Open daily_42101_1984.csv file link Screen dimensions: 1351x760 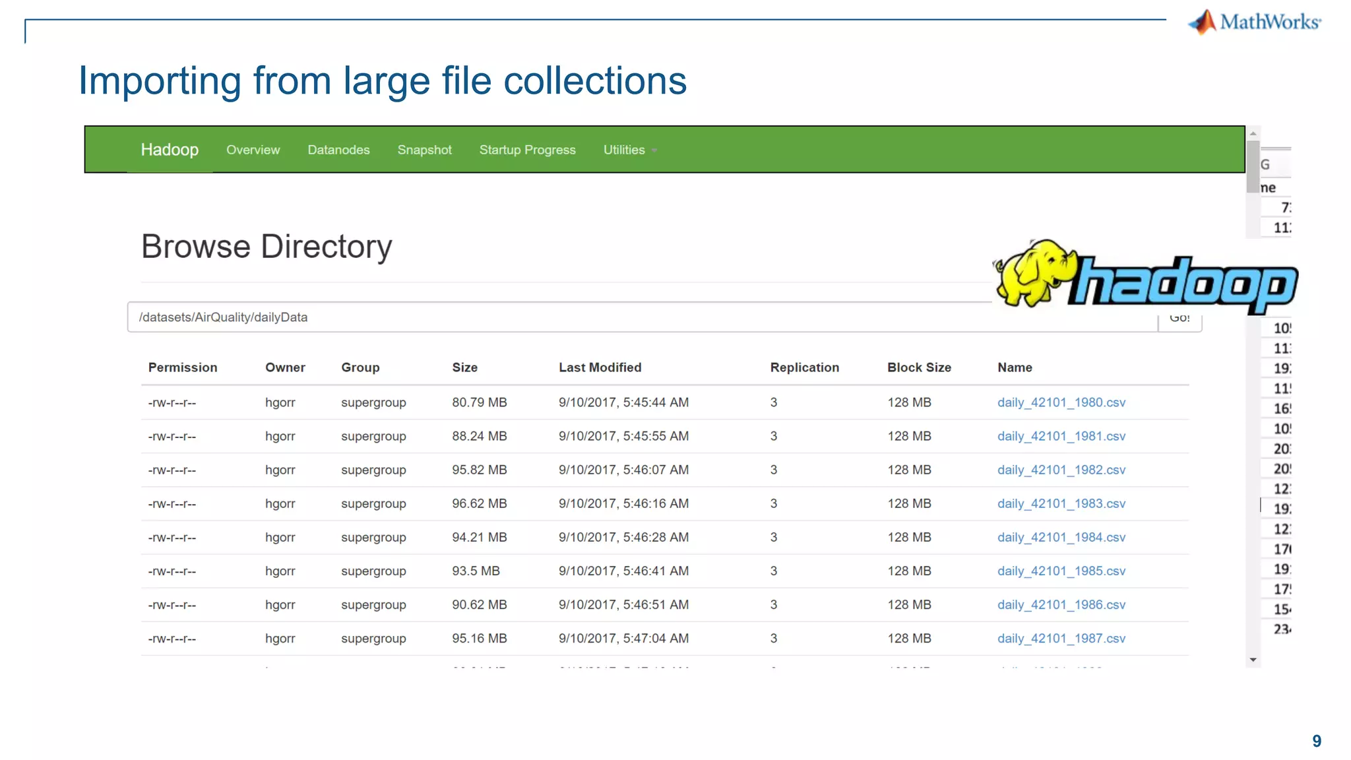[x=1061, y=537]
